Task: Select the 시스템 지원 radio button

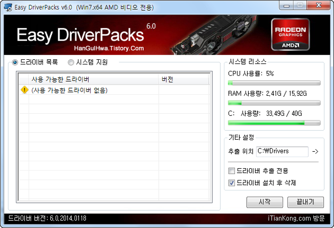Action: (71, 62)
